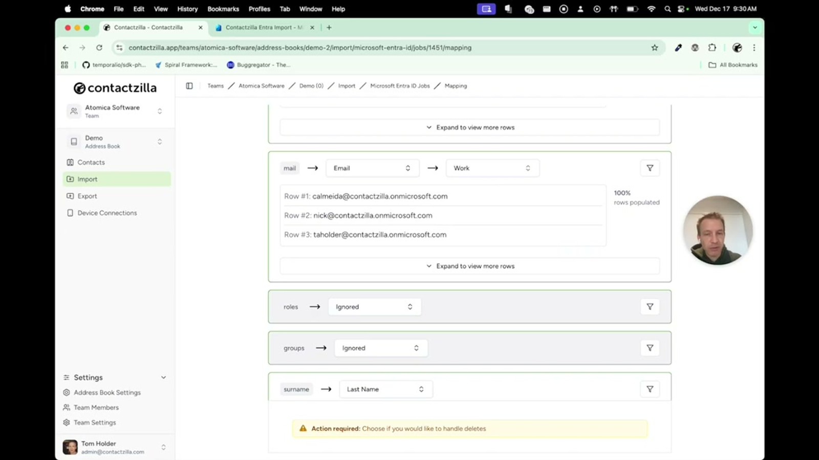819x460 pixels.
Task: View site information icon in address bar
Action: click(119, 48)
